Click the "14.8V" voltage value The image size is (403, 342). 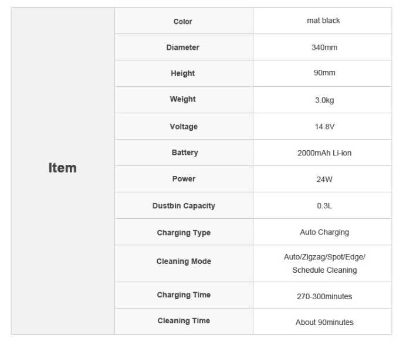click(324, 127)
